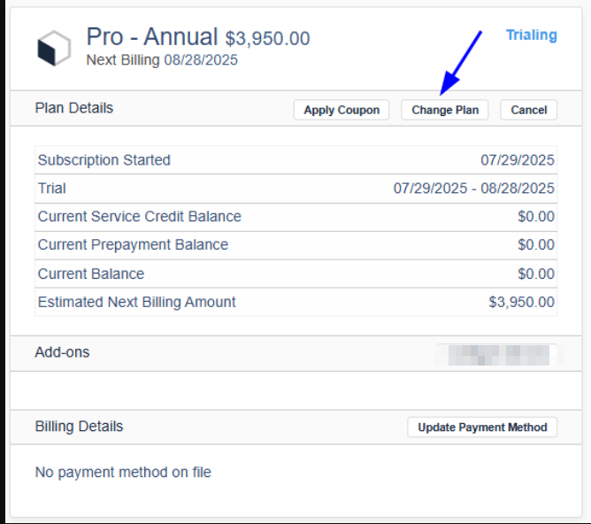Click Current Prepayment Balance label
The width and height of the screenshot is (591, 524).
click(133, 245)
